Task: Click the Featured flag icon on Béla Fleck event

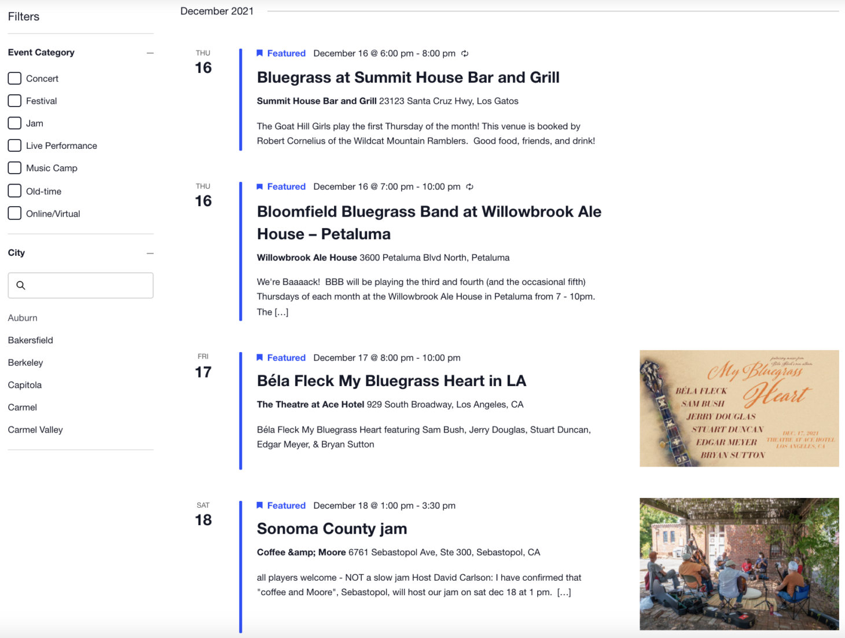Action: click(x=259, y=357)
